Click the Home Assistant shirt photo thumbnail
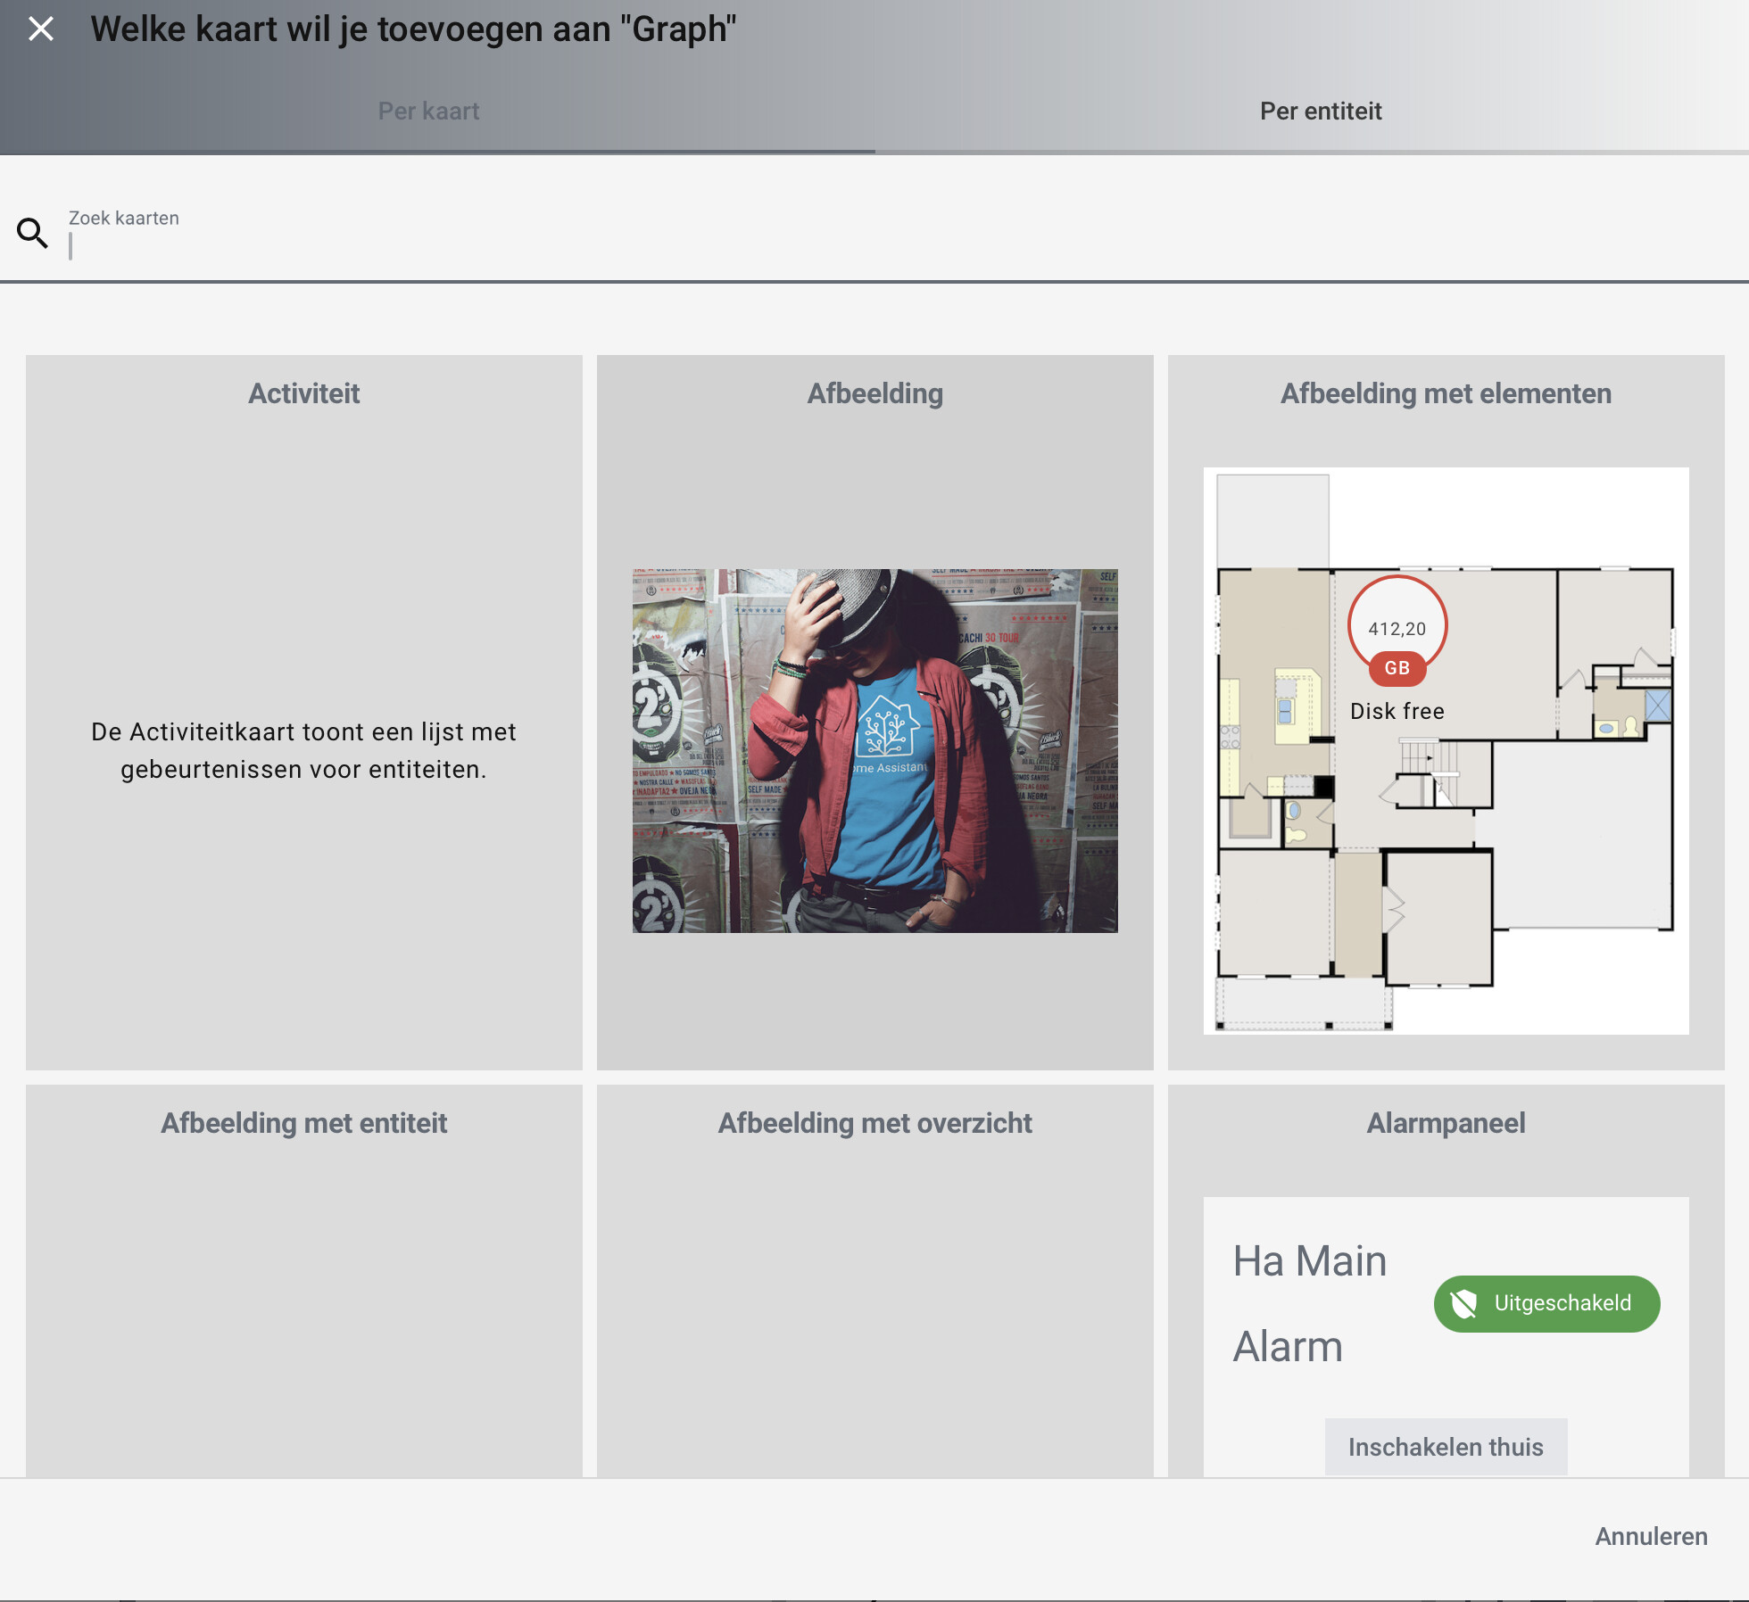 tap(874, 751)
